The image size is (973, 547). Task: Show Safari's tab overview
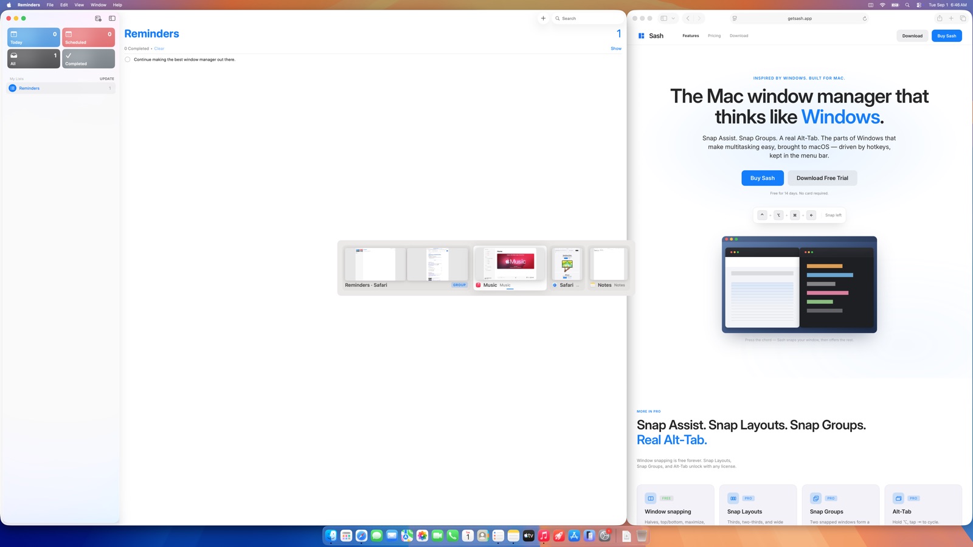click(963, 18)
